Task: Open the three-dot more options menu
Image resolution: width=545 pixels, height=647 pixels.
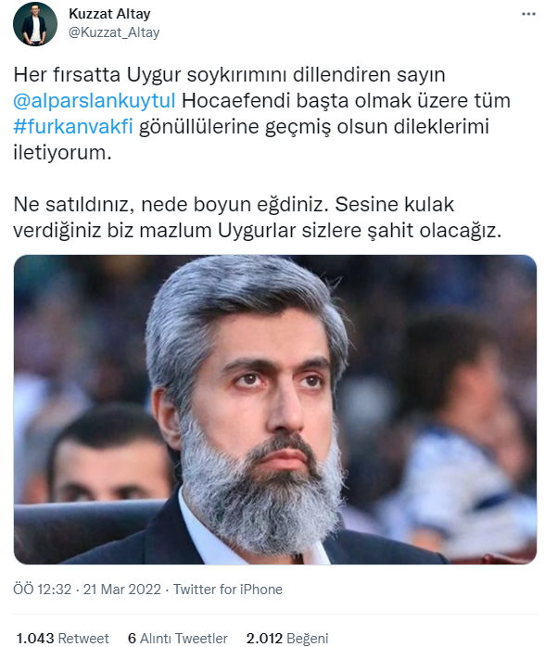Action: pos(528,14)
